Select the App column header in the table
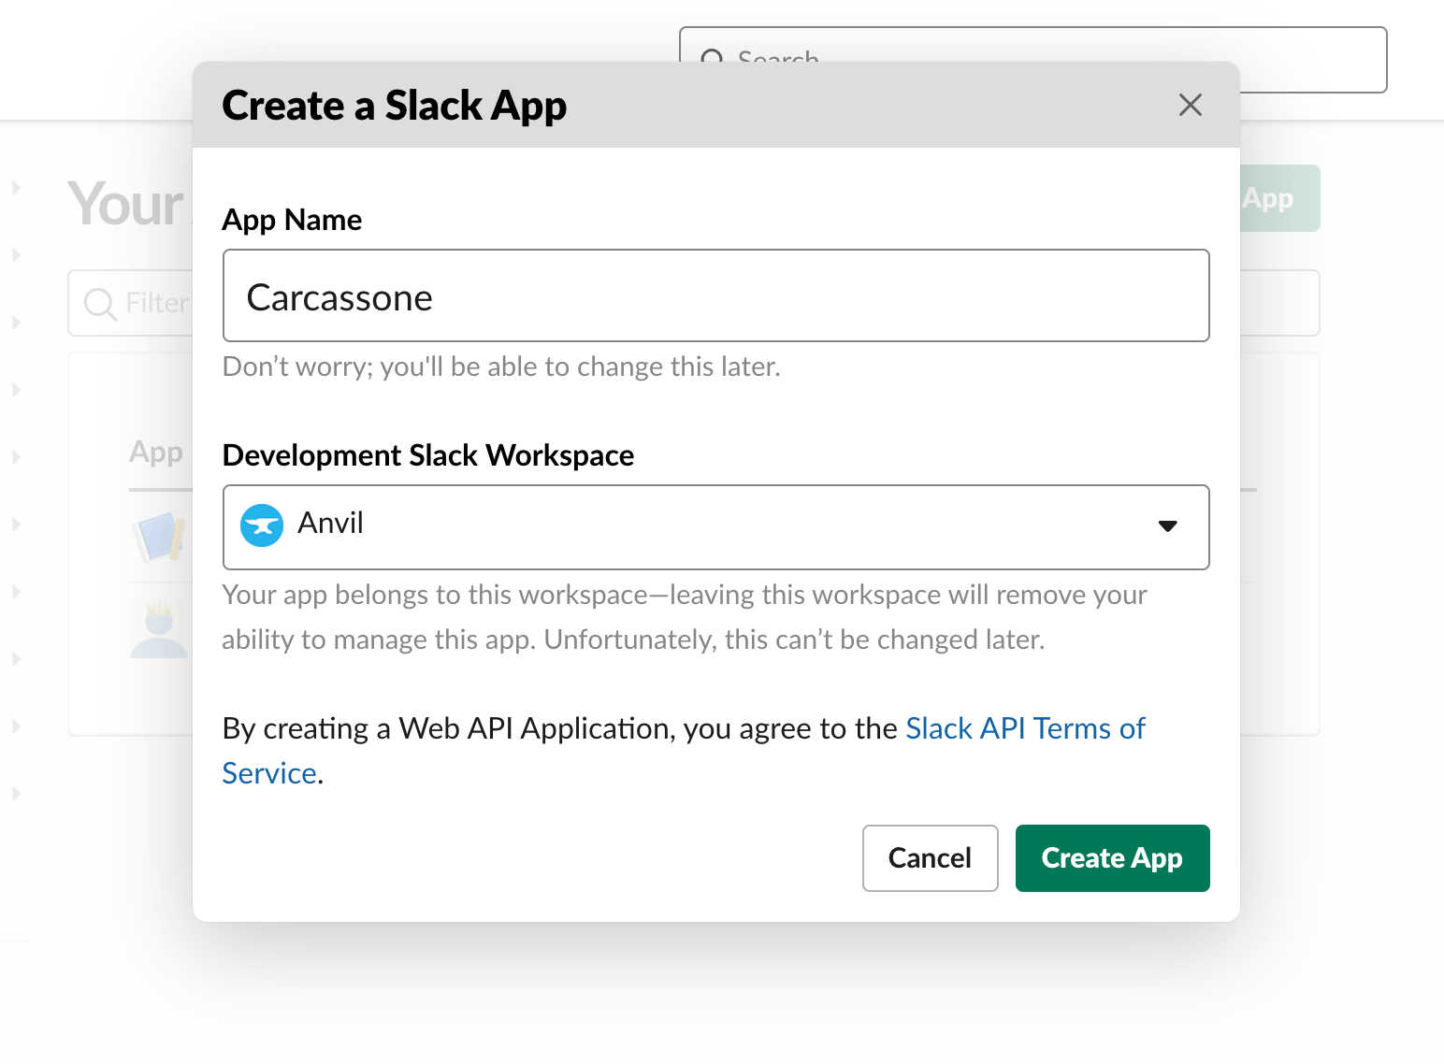This screenshot has width=1444, height=1064. [155, 453]
